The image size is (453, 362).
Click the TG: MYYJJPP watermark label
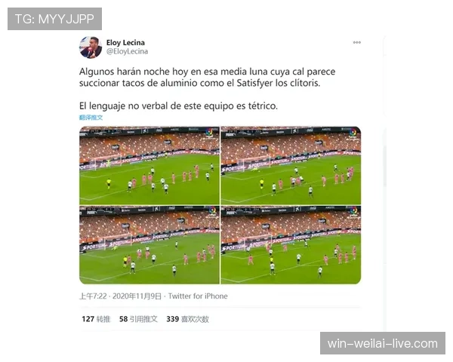click(x=54, y=19)
